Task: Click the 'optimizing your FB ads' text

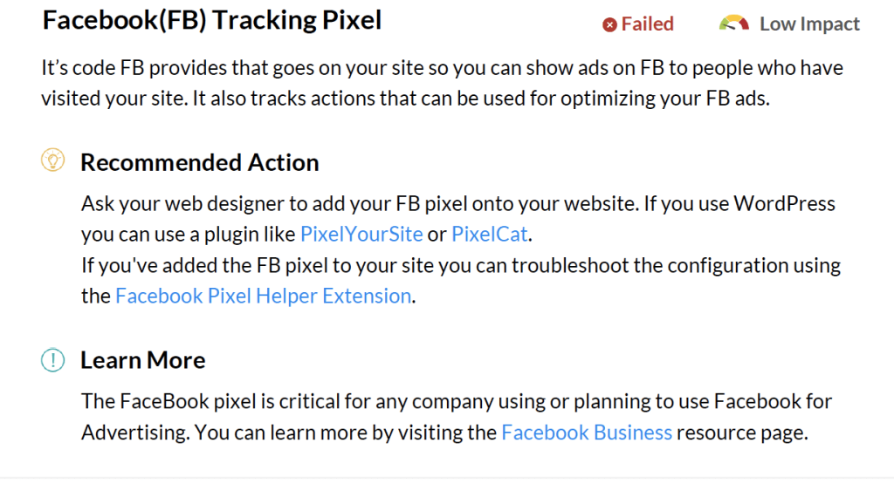Action: coord(664,99)
